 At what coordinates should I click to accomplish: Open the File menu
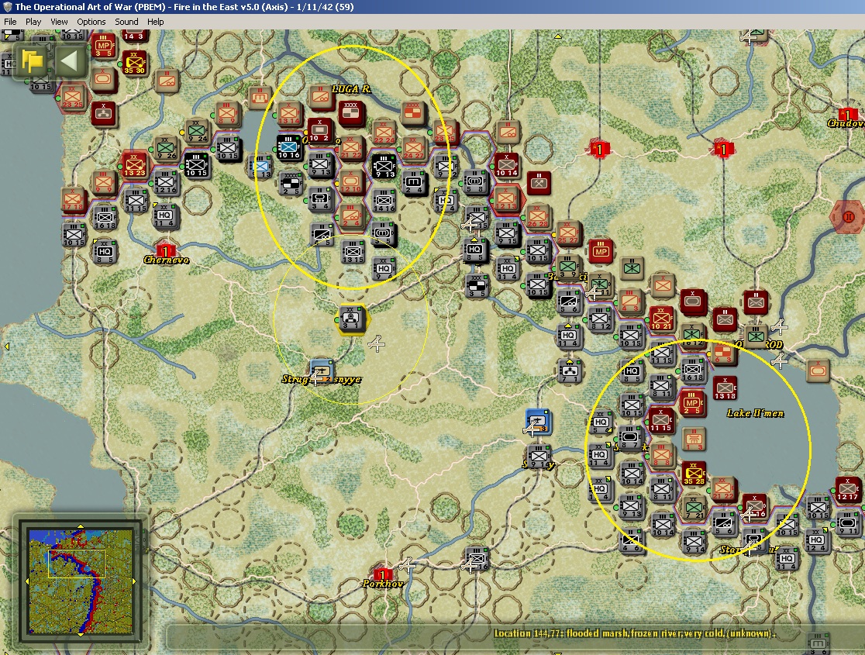(x=10, y=22)
